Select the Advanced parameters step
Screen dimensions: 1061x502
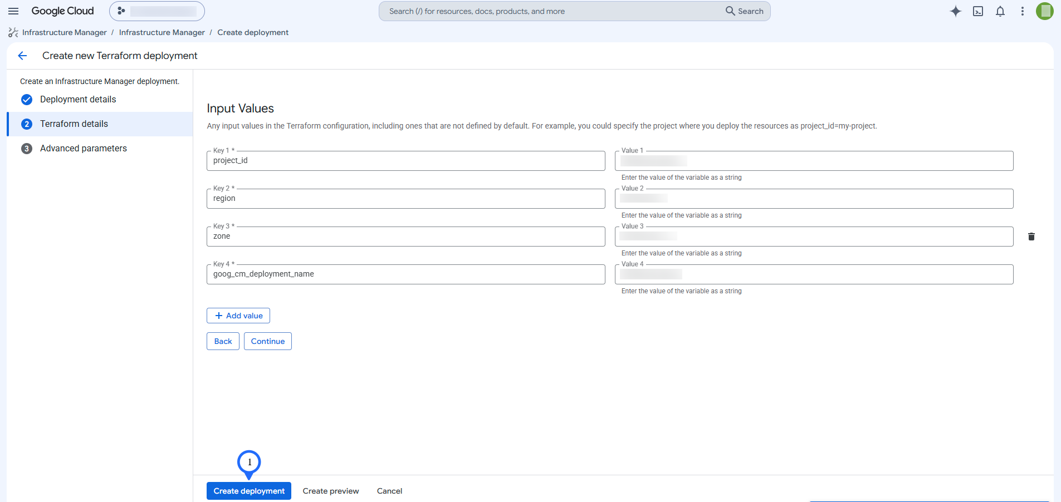(100, 149)
